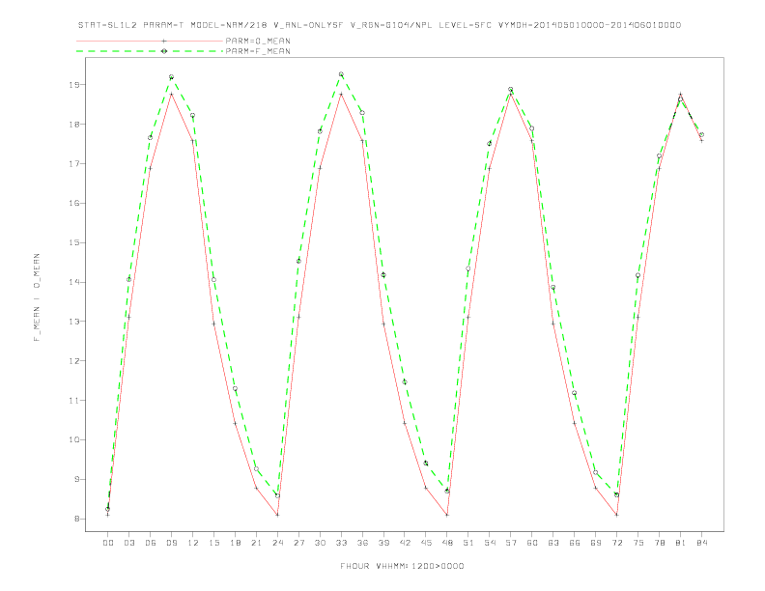Screen dimensions: 765x591
Task: Click the red O_MEAN plus marker at hour 72 minimum
Action: click(616, 515)
